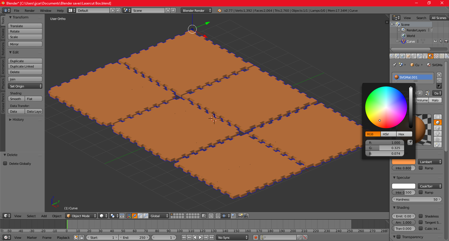Click the Duplicate Linked button
This screenshot has height=241, width=449.
[x=25, y=66]
